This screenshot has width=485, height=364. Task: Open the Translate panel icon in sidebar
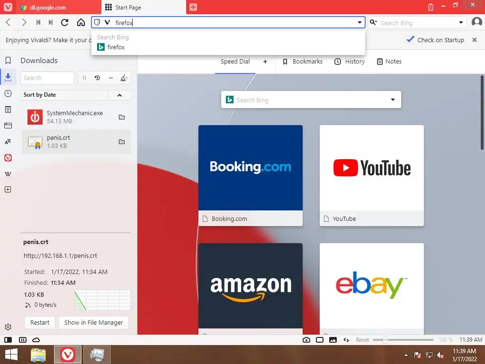click(x=8, y=142)
